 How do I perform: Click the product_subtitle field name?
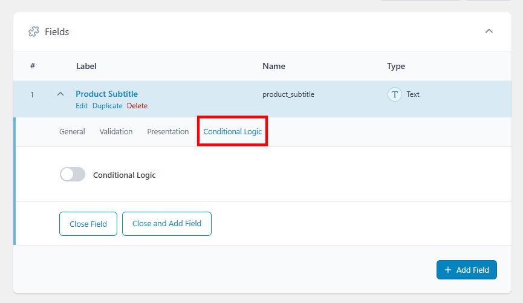[x=288, y=94]
